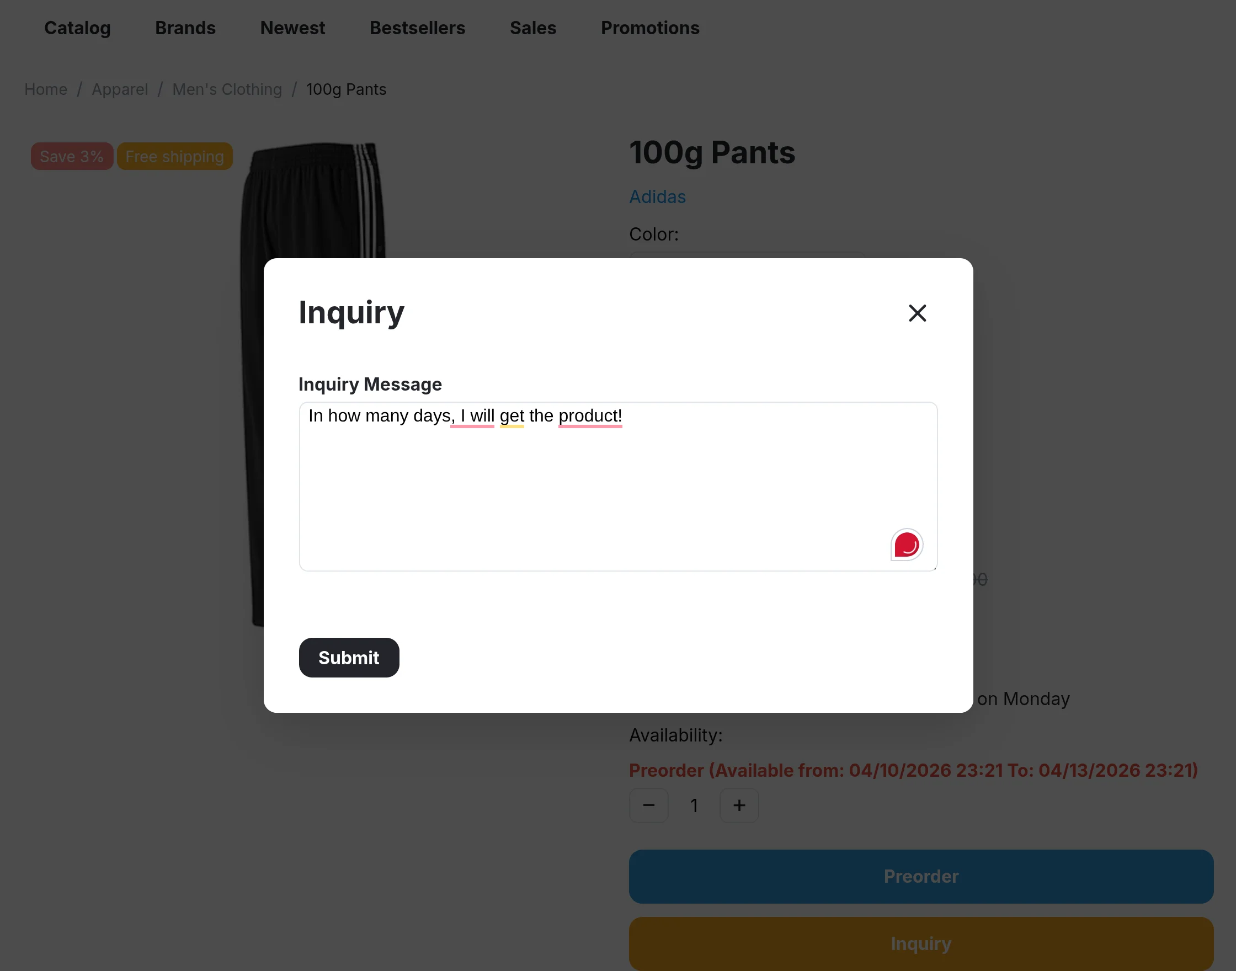This screenshot has width=1236, height=971.
Task: Open the Promotions section
Action: point(650,28)
